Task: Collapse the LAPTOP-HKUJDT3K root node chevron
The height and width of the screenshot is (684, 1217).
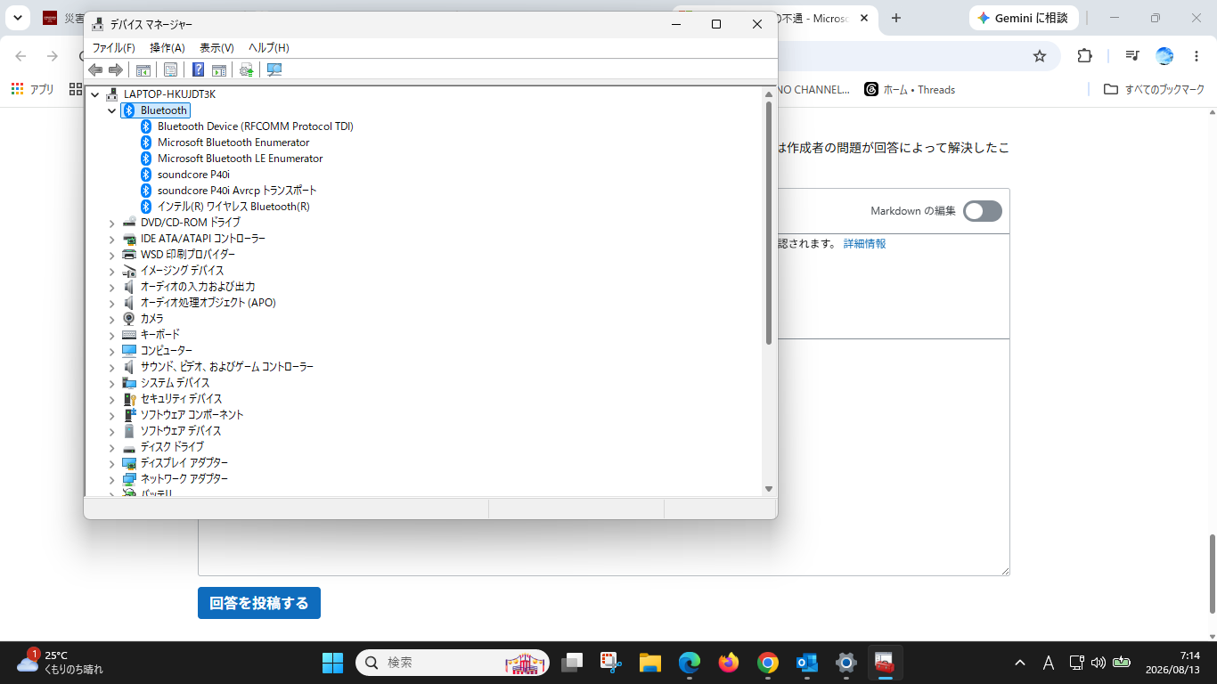Action: pos(94,94)
